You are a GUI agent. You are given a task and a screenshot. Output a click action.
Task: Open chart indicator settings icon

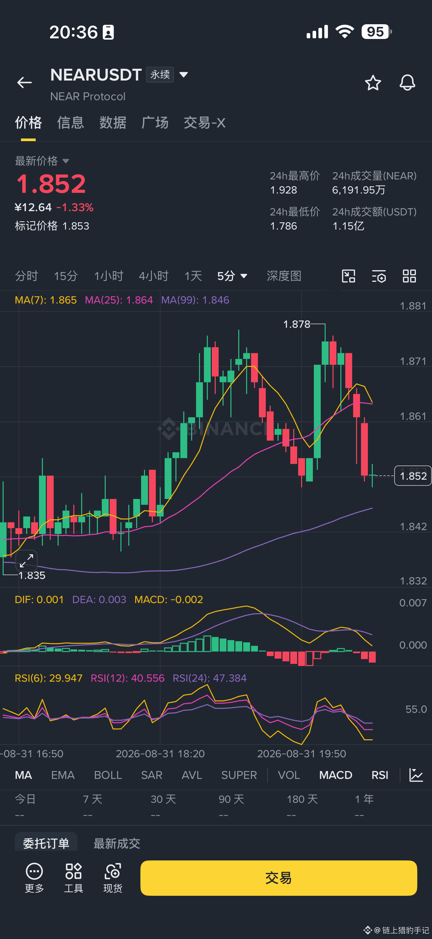(x=379, y=276)
